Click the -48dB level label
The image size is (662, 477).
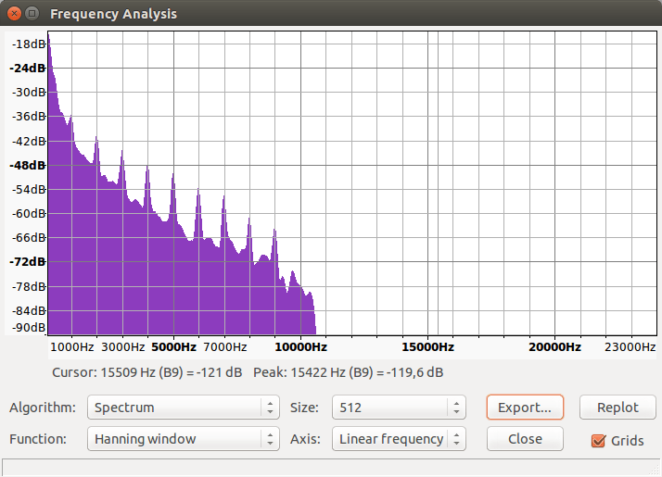pyautogui.click(x=28, y=165)
